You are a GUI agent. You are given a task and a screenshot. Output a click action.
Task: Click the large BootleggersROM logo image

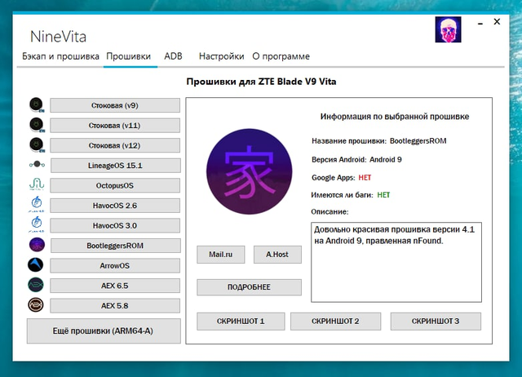coord(250,171)
